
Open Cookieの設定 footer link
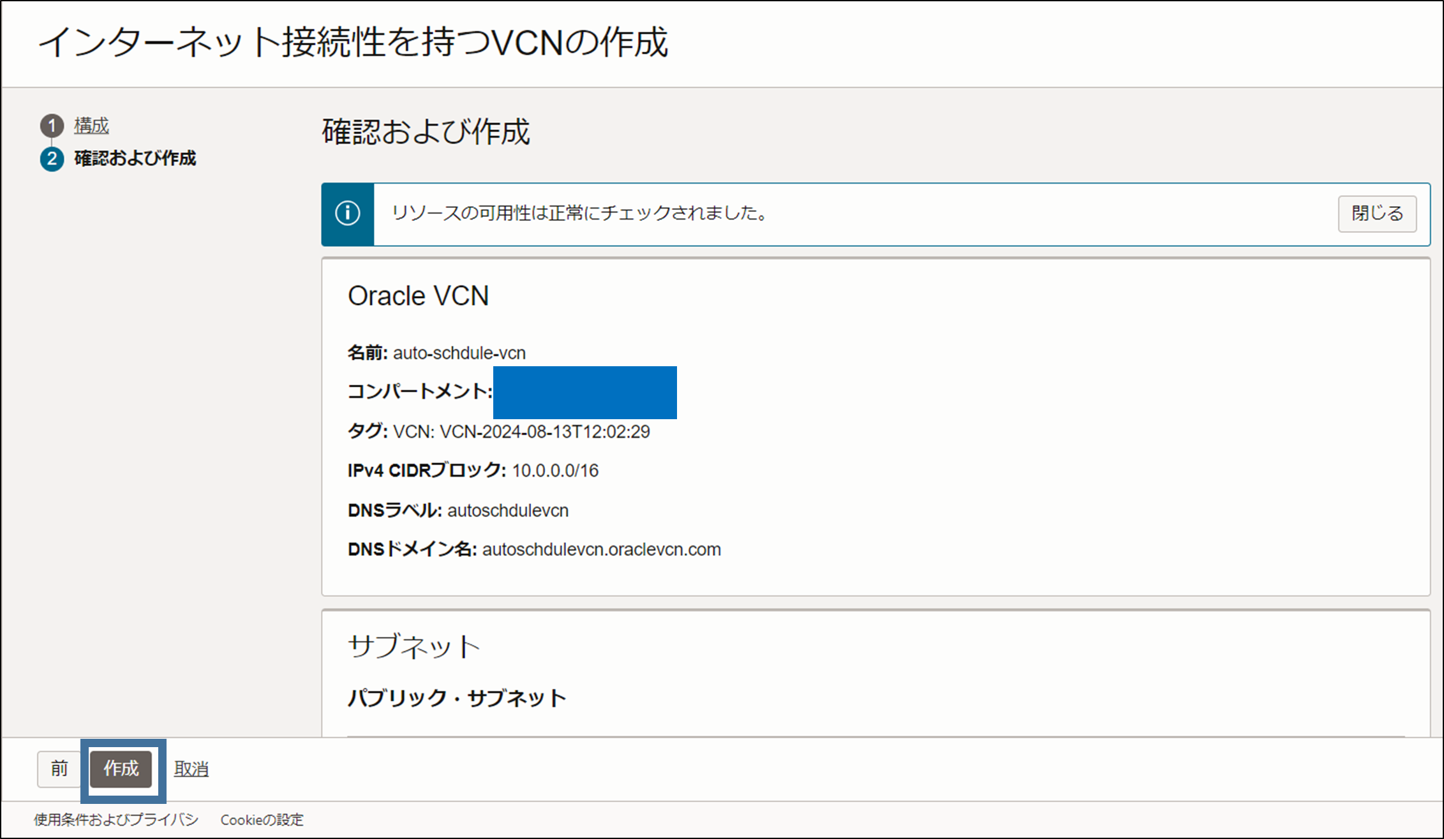262,820
